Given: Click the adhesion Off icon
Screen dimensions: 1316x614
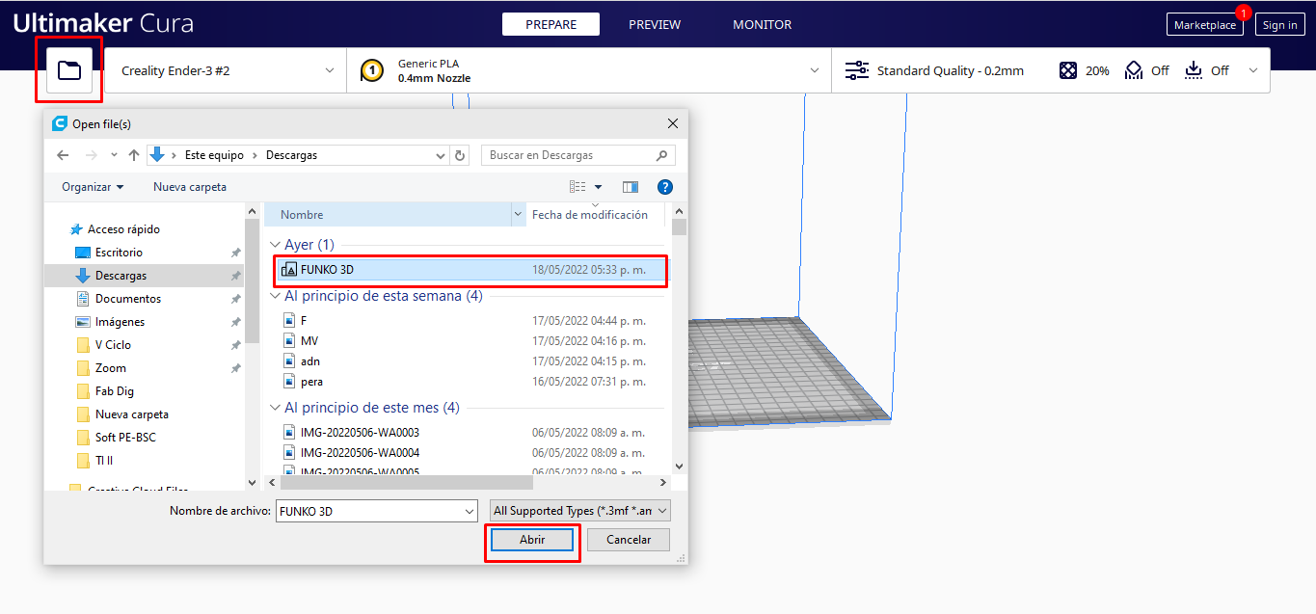Looking at the screenshot, I should [1194, 70].
